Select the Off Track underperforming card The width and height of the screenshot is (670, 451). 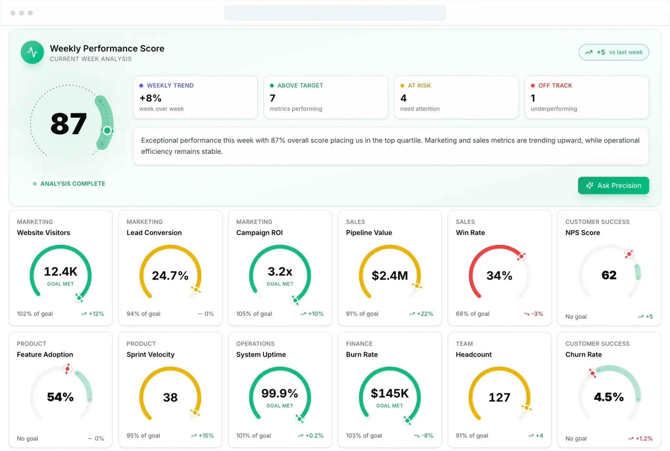(x=586, y=97)
